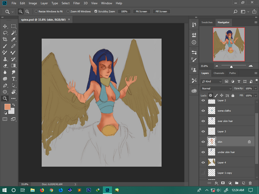Screen dimensions: 259x194
Task: Expand the status bar info arrow
Action: point(75,184)
